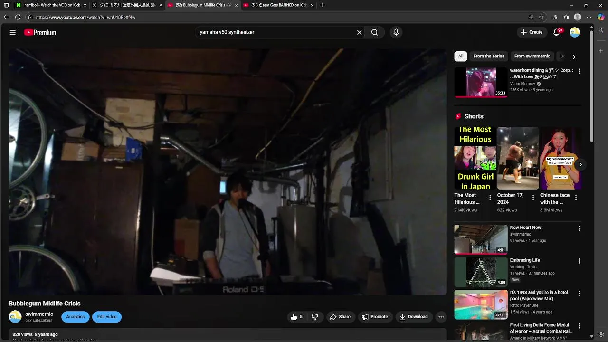
Task: Open browser settings and more menu
Action: 589,17
